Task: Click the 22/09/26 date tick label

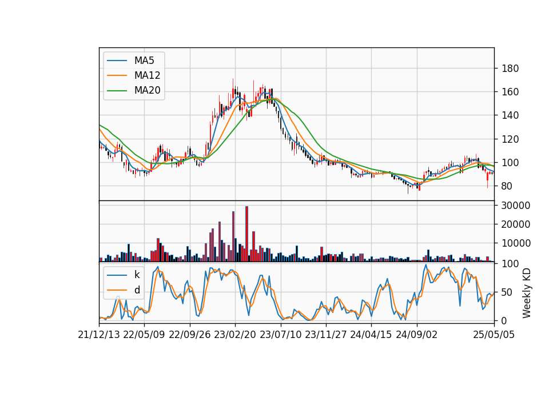Action: pyautogui.click(x=189, y=335)
